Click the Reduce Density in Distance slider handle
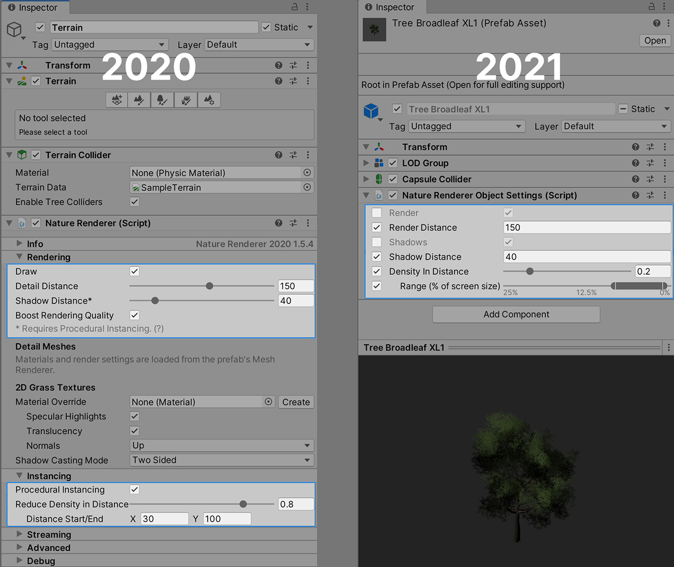Image resolution: width=674 pixels, height=567 pixels. 243,504
